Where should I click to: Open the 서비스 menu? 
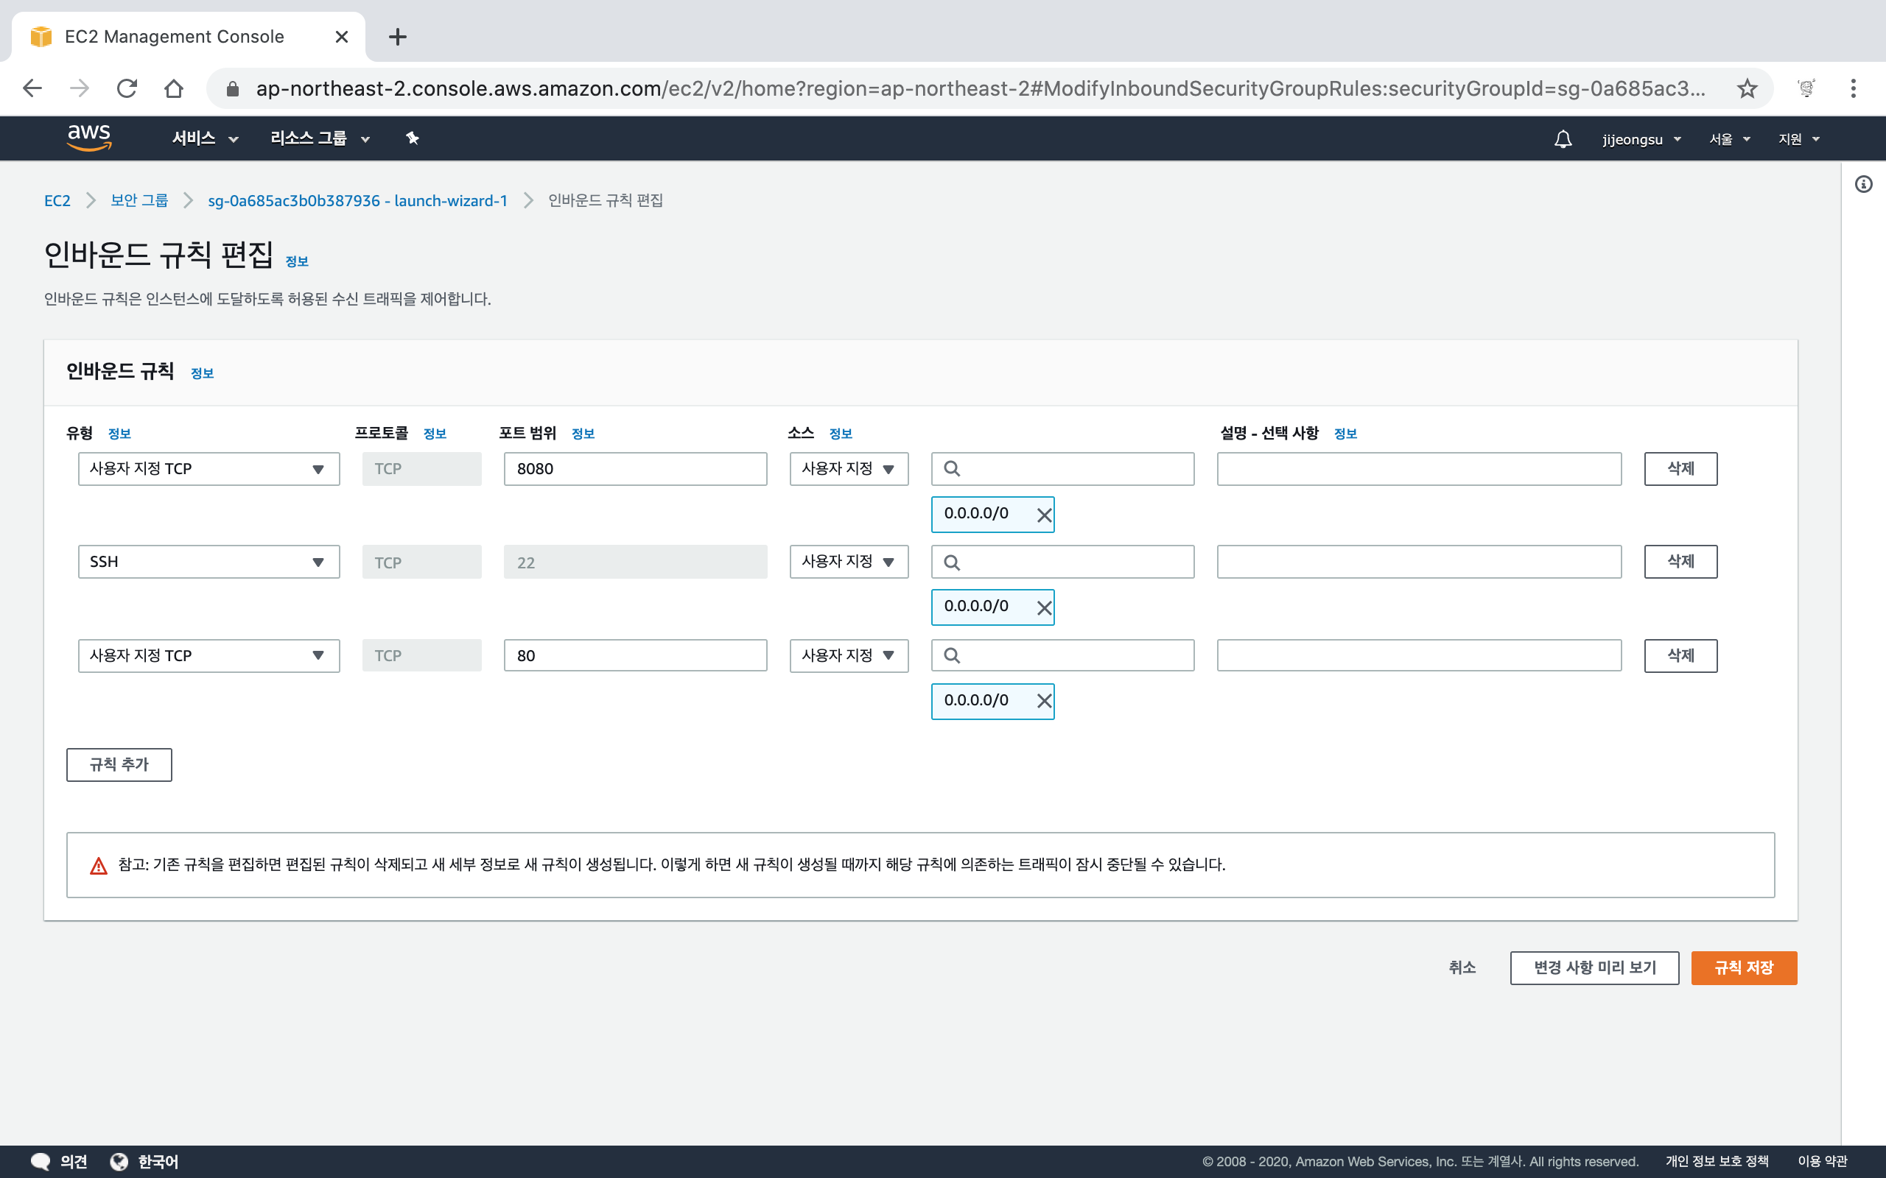pyautogui.click(x=204, y=138)
